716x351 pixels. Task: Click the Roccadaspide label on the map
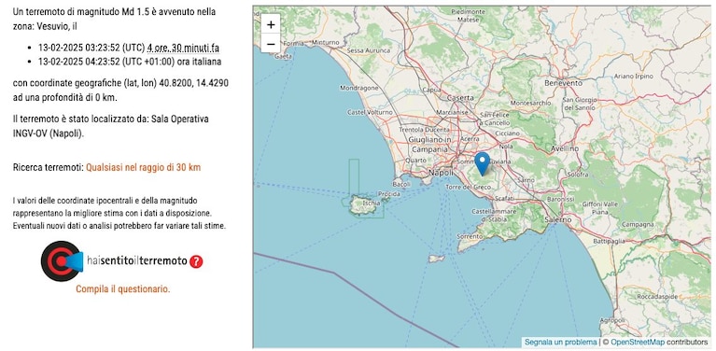pos(657,296)
